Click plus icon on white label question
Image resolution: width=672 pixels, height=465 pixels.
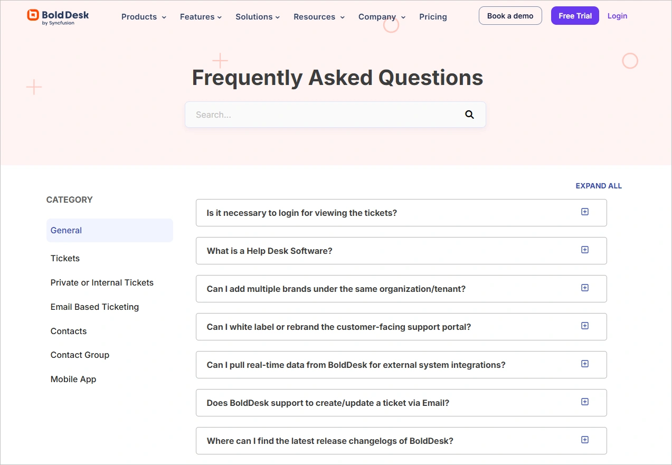[x=585, y=326]
